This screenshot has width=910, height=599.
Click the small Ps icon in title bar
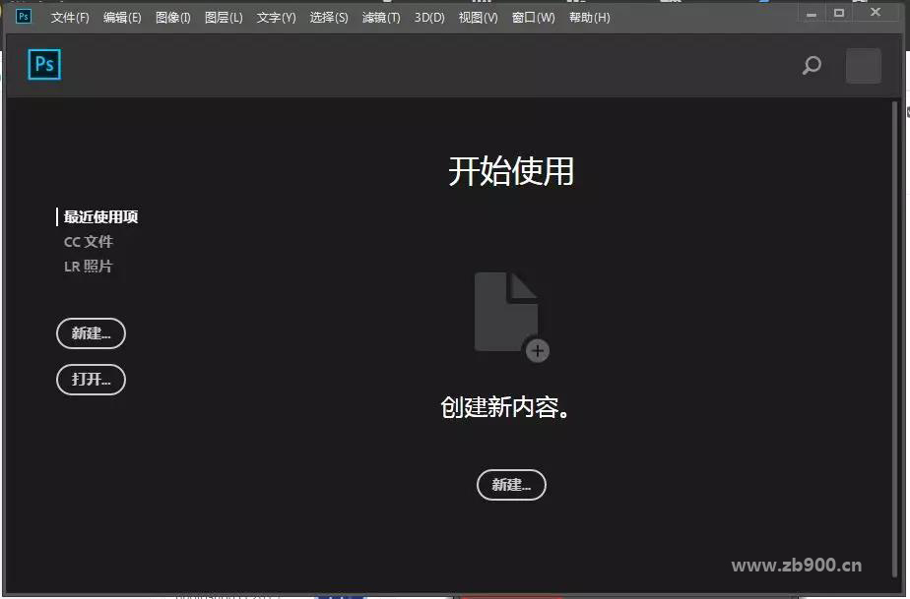24,16
